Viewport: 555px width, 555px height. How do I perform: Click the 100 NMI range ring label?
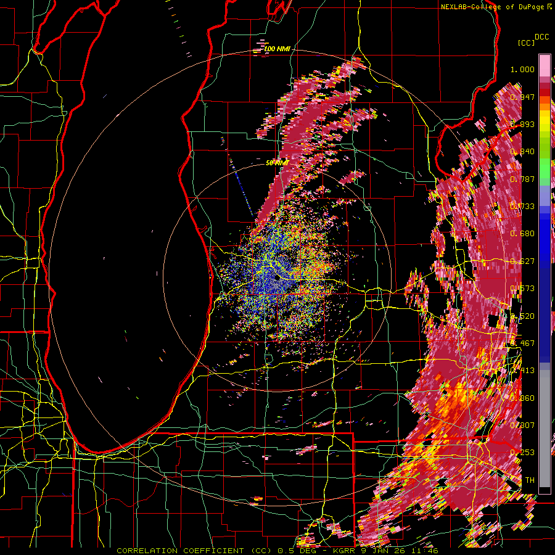point(277,49)
